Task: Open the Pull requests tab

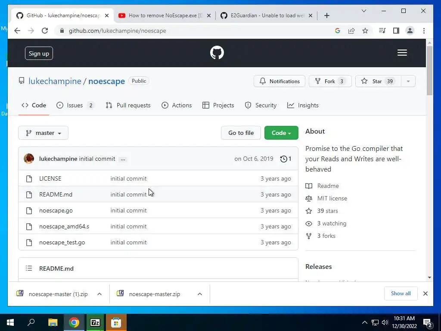Action: point(128,105)
